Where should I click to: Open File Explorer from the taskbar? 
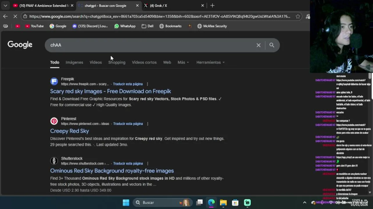[223, 203]
